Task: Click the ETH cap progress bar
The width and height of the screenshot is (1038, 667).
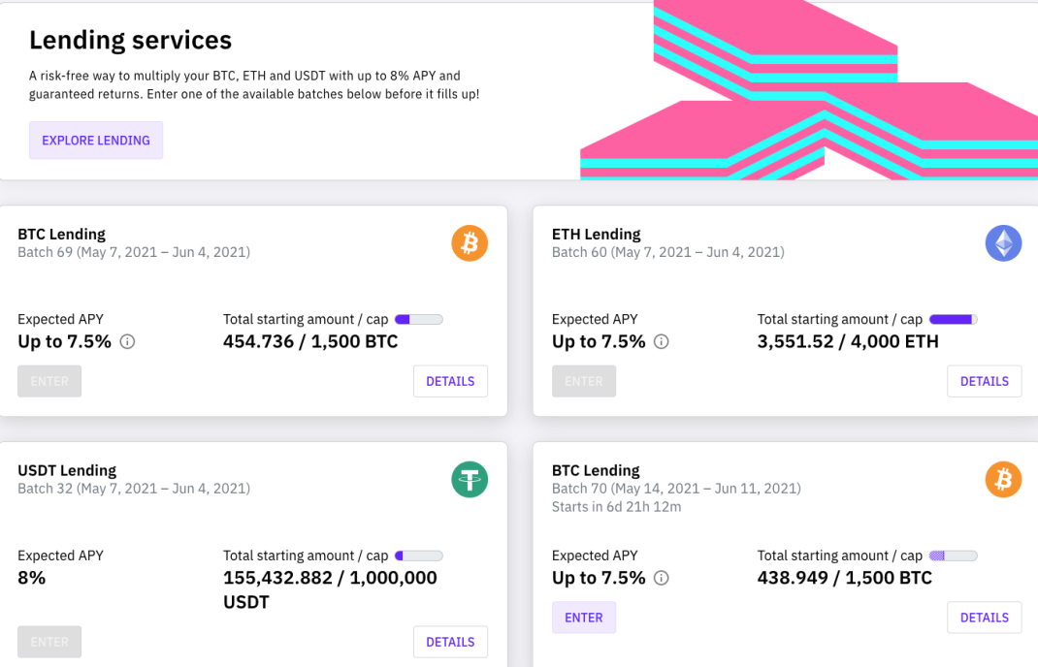Action: [x=954, y=320]
